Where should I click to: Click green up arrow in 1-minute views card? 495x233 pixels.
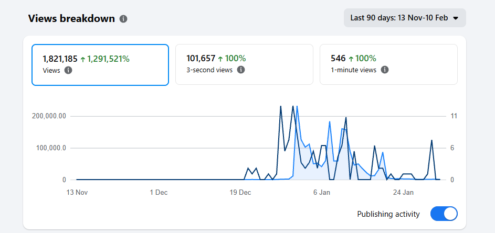click(x=351, y=59)
